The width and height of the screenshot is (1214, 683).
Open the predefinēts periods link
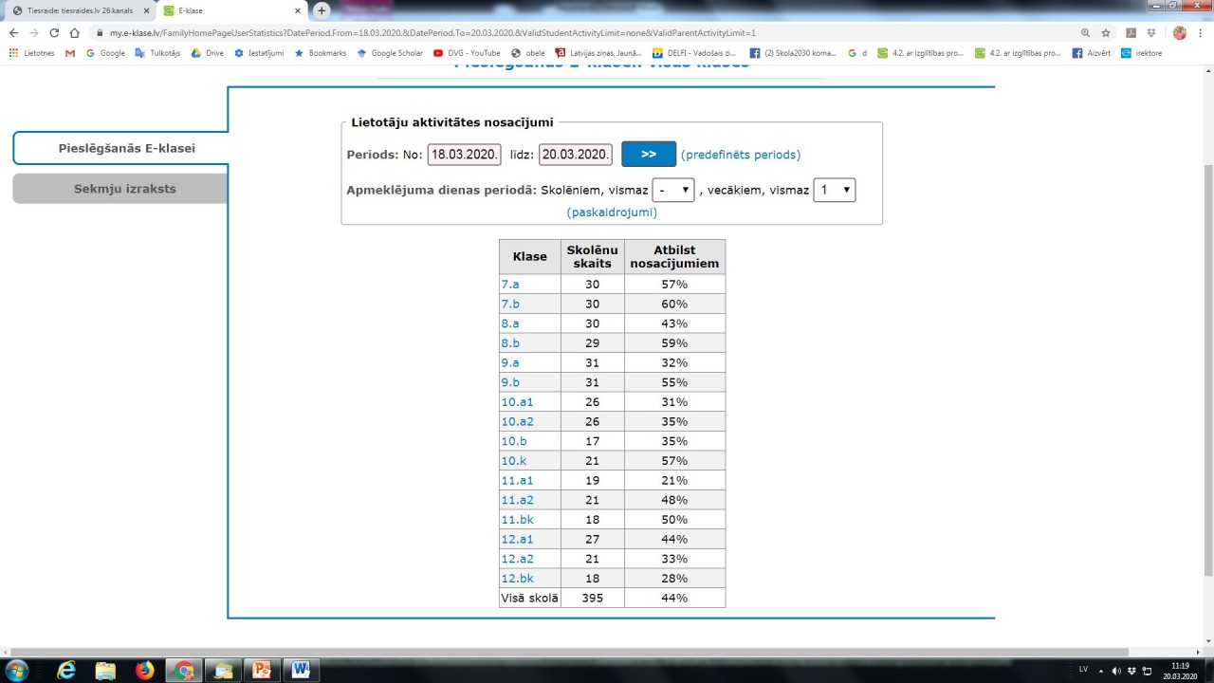(740, 155)
